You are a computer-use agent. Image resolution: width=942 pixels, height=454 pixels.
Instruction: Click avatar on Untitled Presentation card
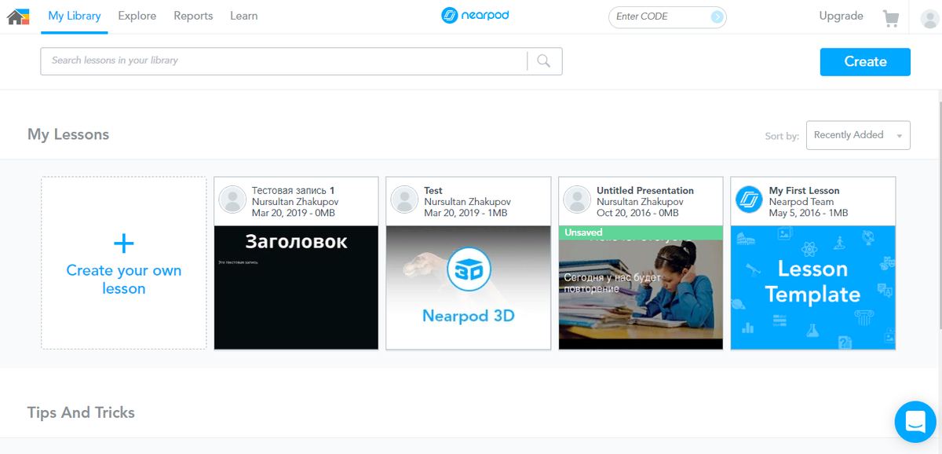[x=578, y=200]
